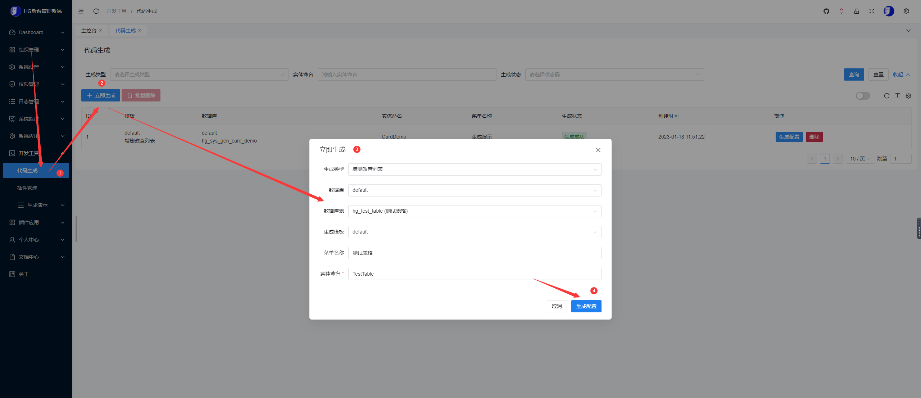
Task: Refresh the table using the reload icon
Action: 887,96
